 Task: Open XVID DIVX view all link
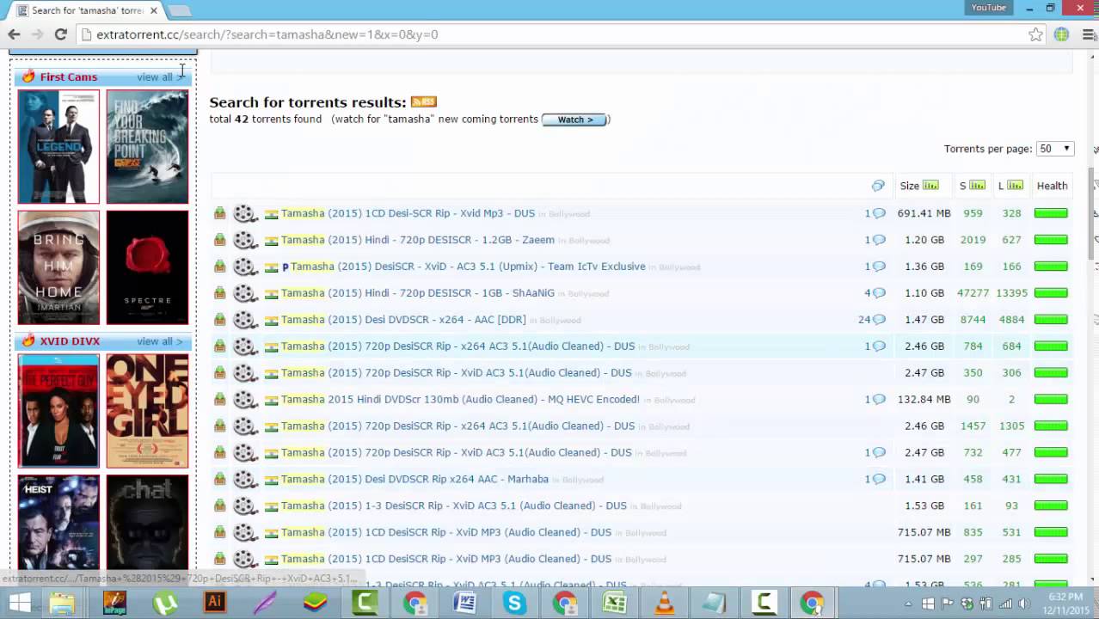coord(159,341)
